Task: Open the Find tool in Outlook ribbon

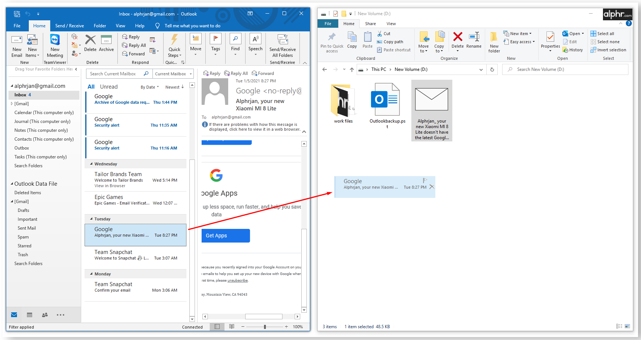Action: 235,45
